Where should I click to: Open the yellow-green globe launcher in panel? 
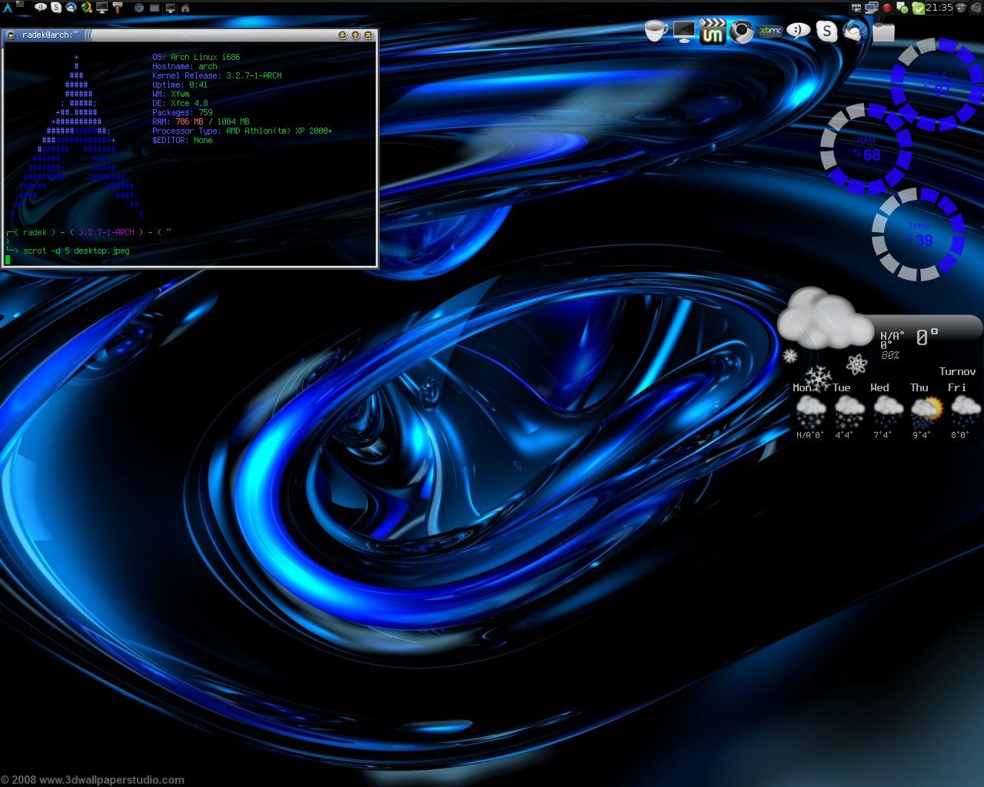coord(87,8)
